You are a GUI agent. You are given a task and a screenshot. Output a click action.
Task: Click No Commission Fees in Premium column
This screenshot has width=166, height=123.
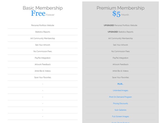click(x=120, y=51)
